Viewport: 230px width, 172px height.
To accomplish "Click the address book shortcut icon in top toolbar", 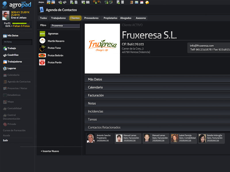I will tap(131, 2).
